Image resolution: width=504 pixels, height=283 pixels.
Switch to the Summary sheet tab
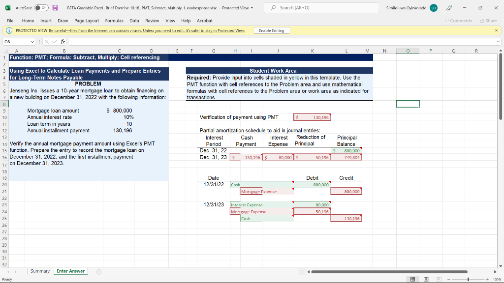point(40,271)
